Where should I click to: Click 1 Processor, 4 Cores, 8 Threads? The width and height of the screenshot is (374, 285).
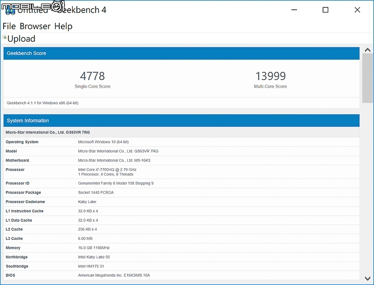tap(105, 174)
